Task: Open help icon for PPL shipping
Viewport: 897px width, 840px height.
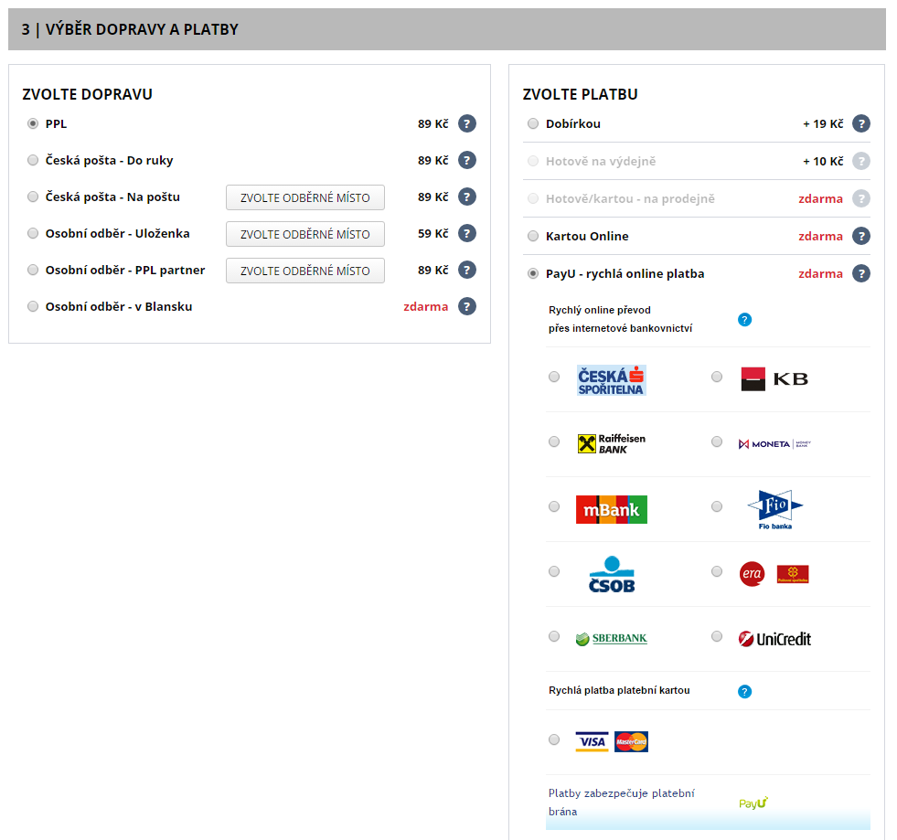Action: tap(467, 123)
